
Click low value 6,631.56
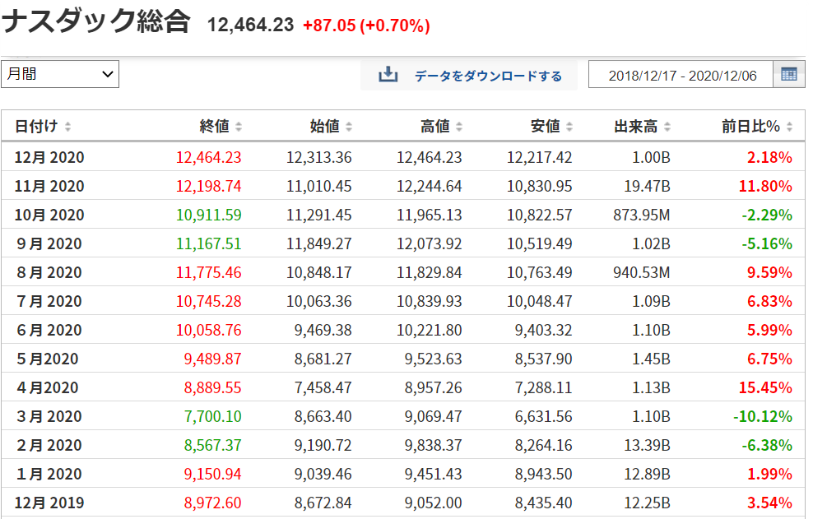point(543,416)
